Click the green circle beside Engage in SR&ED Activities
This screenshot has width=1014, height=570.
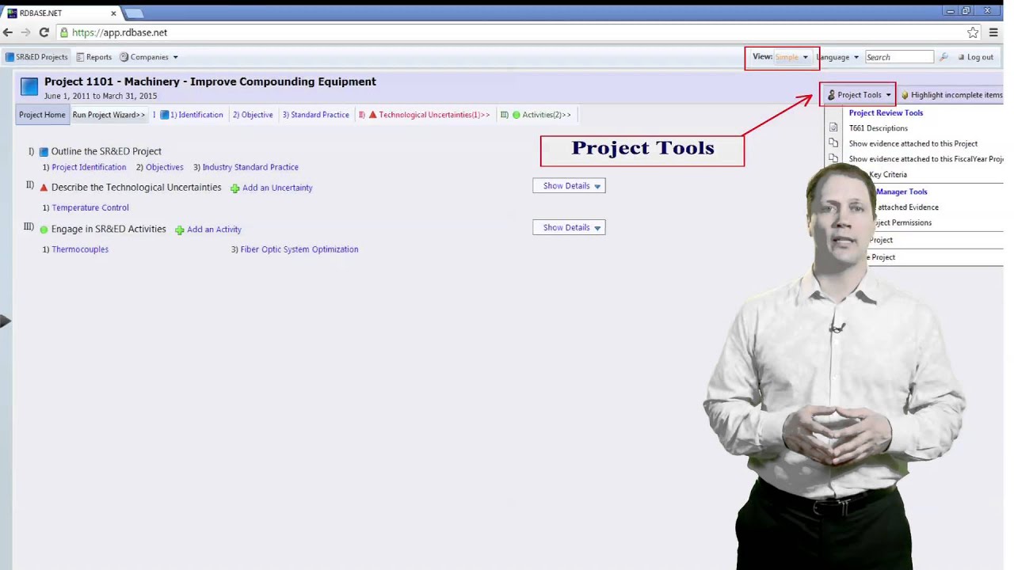(44, 230)
